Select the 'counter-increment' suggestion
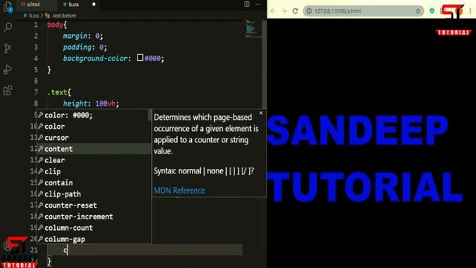This screenshot has width=476, height=268. [x=94, y=217]
